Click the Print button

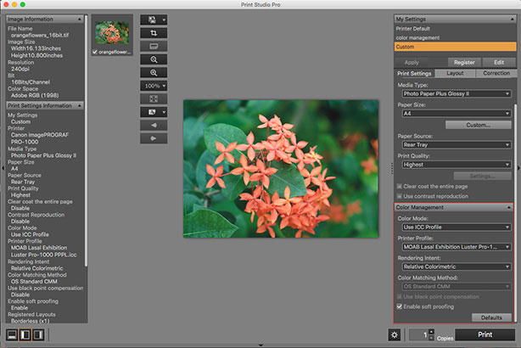click(x=485, y=334)
